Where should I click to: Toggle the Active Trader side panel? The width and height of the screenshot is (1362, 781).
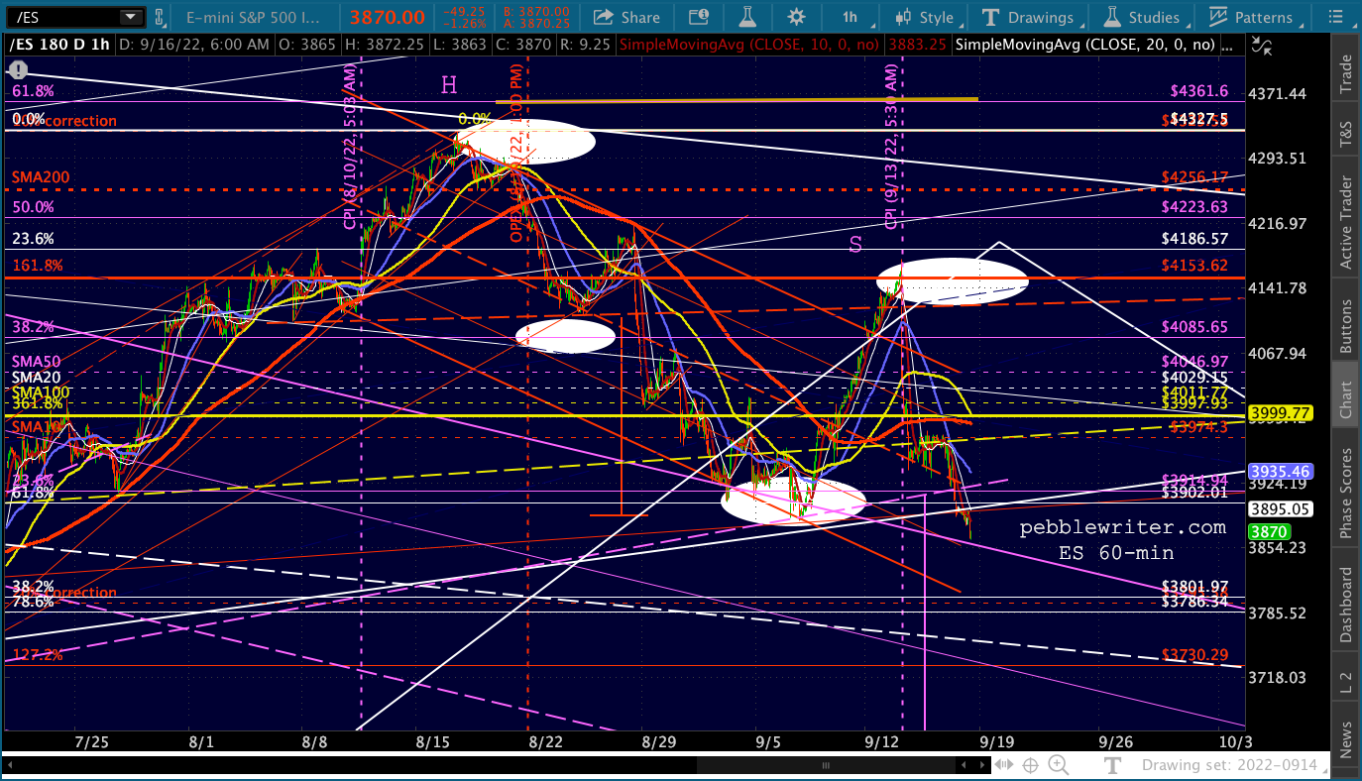coord(1345,223)
